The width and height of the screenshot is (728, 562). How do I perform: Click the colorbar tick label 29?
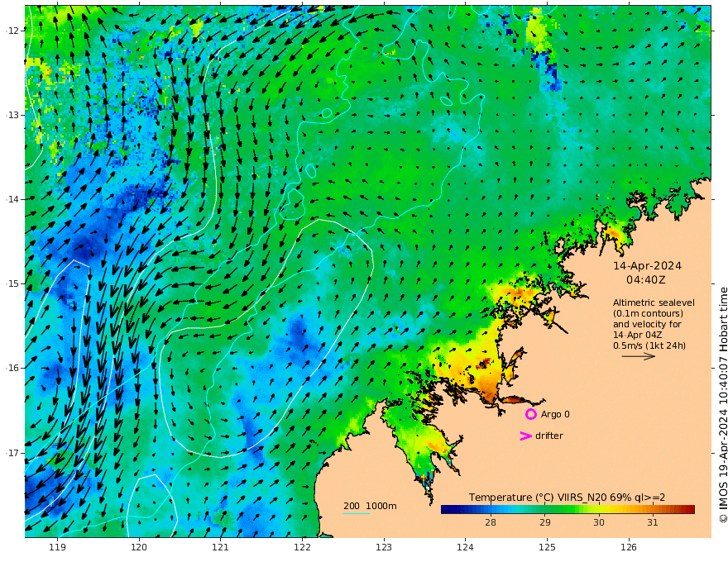545,522
